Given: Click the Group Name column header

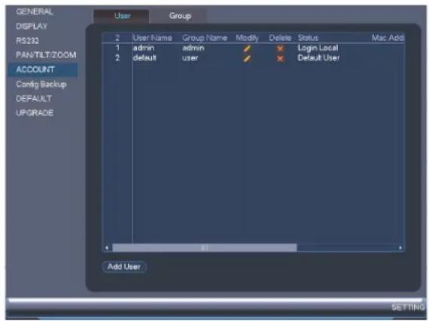Looking at the screenshot, I should click(x=205, y=38).
